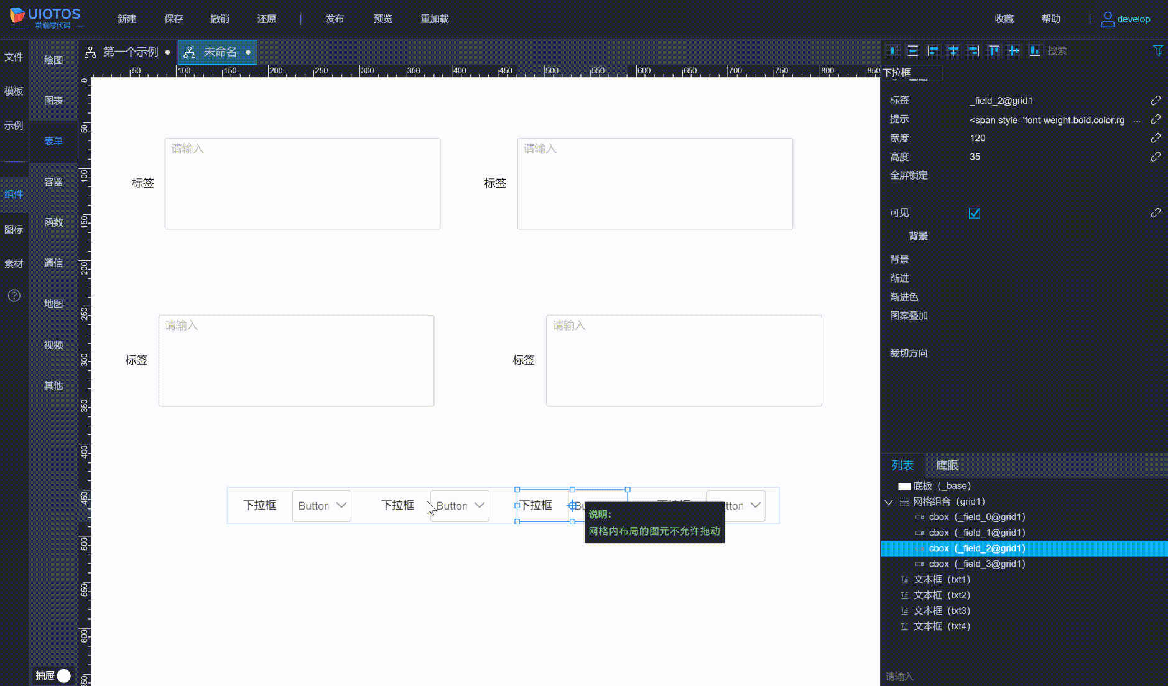Click the align top icon
This screenshot has height=686, width=1168.
tap(994, 51)
